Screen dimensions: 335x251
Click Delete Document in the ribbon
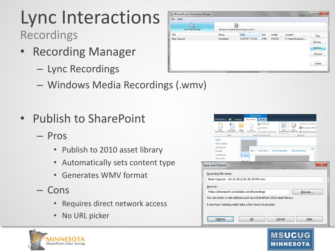click(x=308, y=132)
